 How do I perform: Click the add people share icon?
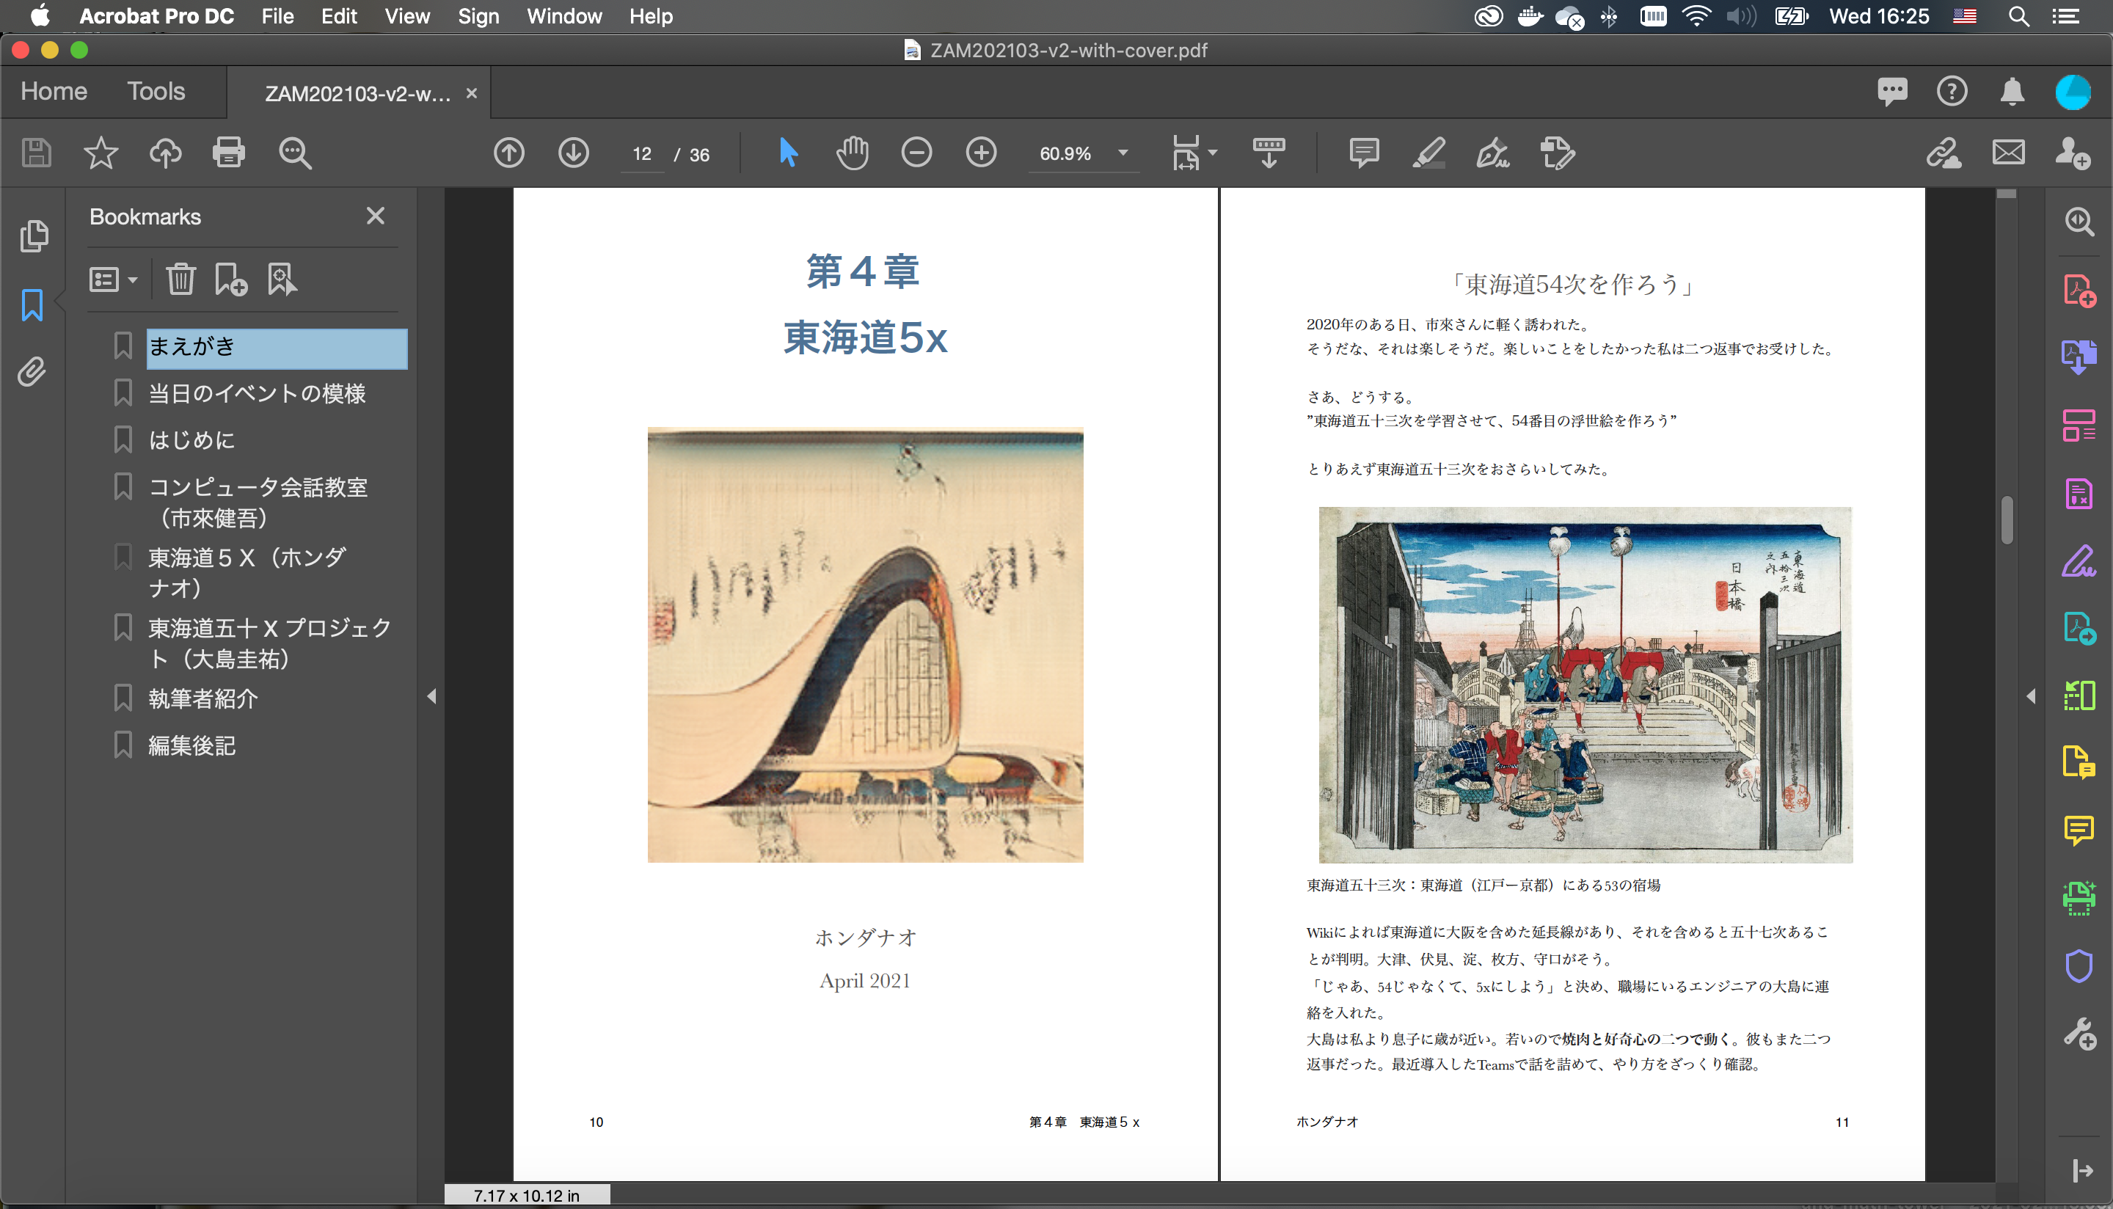point(2073,153)
